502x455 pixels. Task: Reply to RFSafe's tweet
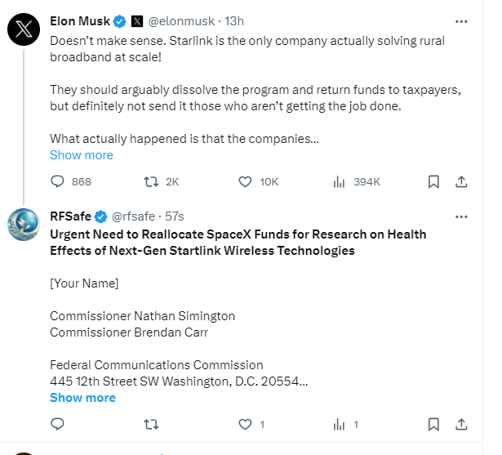[57, 424]
